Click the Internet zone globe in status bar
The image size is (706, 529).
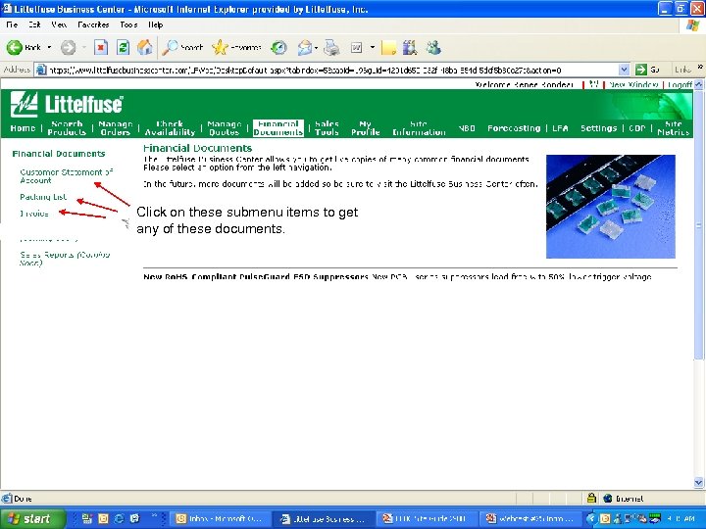tap(608, 498)
